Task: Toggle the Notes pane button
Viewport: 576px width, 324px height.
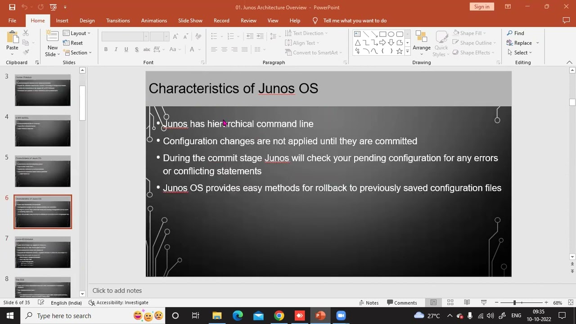Action: [x=369, y=303]
